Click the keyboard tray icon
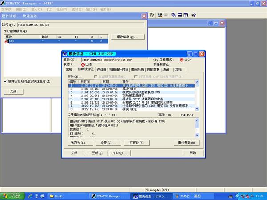 point(231,196)
